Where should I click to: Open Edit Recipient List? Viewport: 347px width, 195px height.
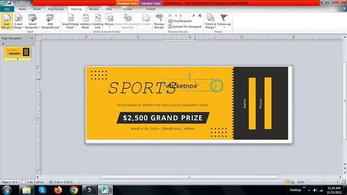(x=50, y=21)
